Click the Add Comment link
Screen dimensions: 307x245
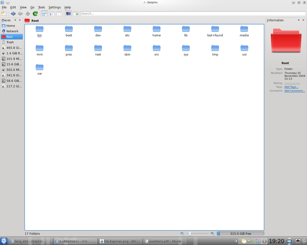pos(294,91)
